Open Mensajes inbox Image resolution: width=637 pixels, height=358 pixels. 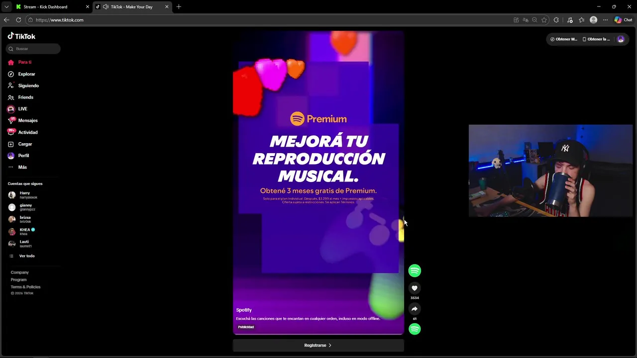pyautogui.click(x=28, y=120)
